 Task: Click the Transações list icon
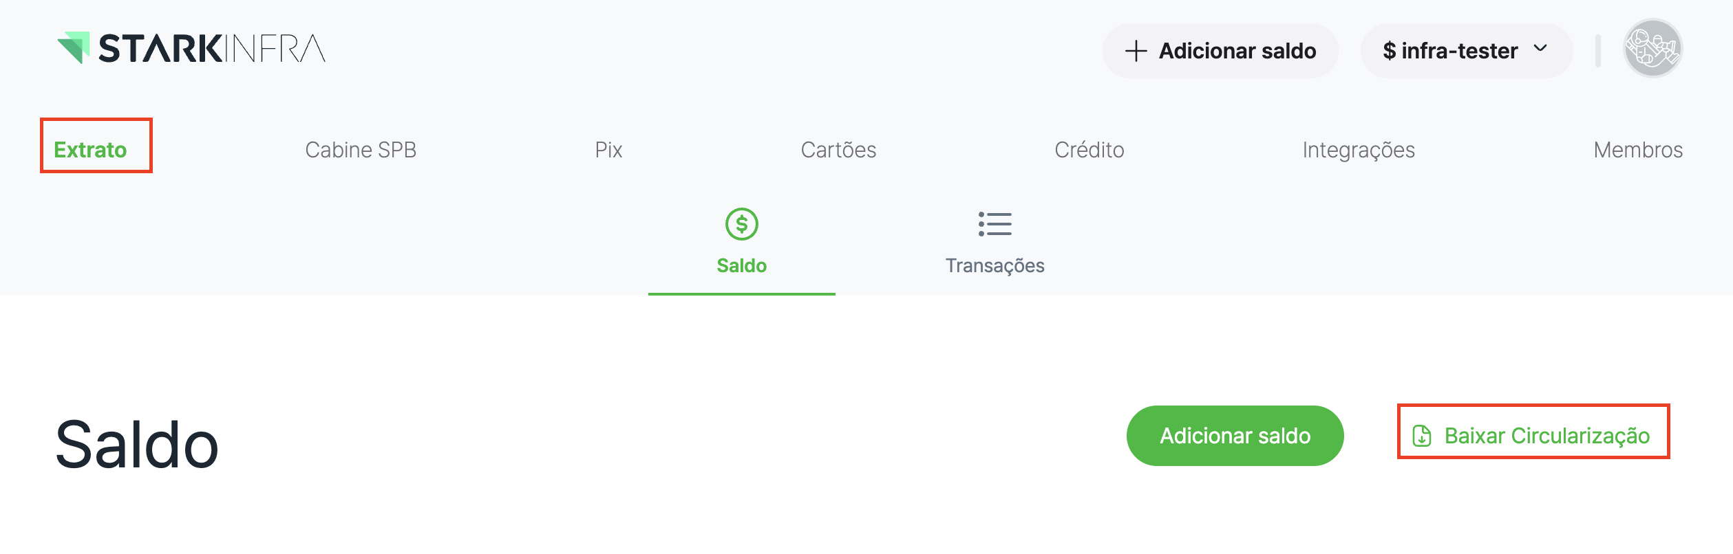click(x=995, y=224)
